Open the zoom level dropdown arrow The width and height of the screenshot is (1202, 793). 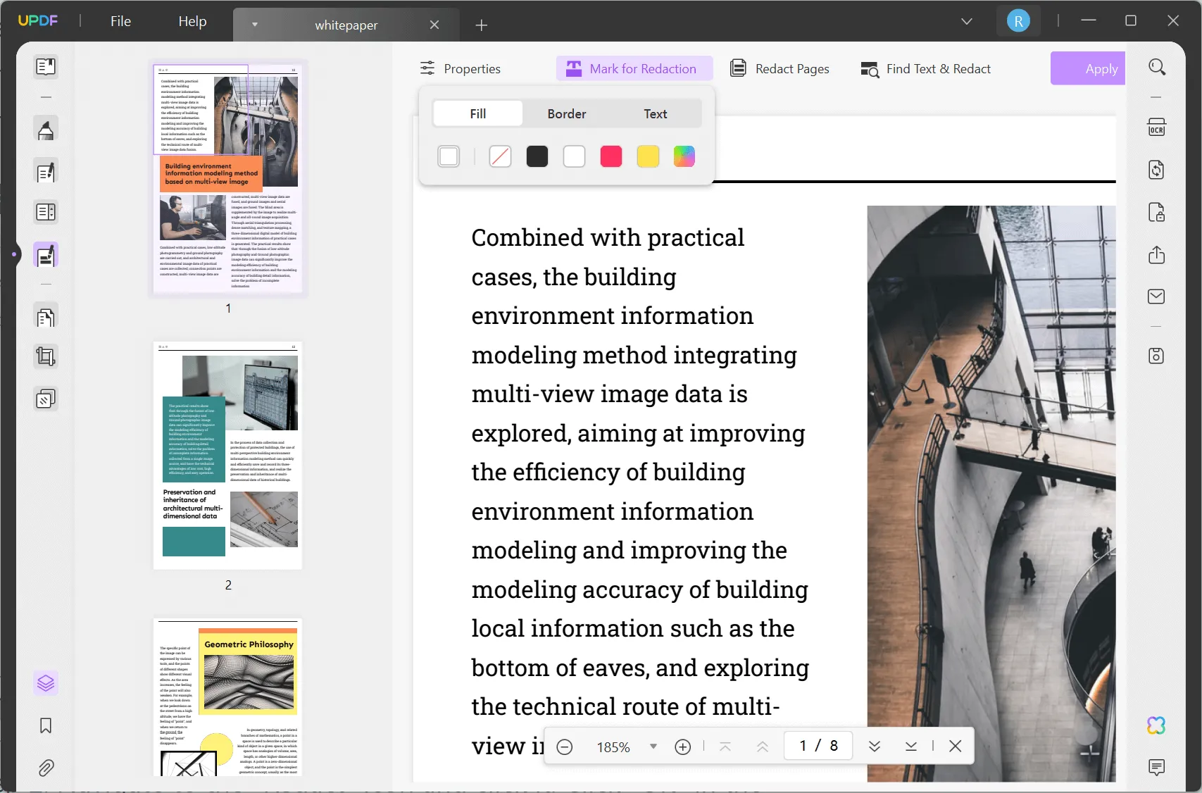point(653,747)
